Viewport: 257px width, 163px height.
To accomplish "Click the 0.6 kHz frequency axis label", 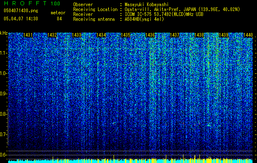I will 3,155.
